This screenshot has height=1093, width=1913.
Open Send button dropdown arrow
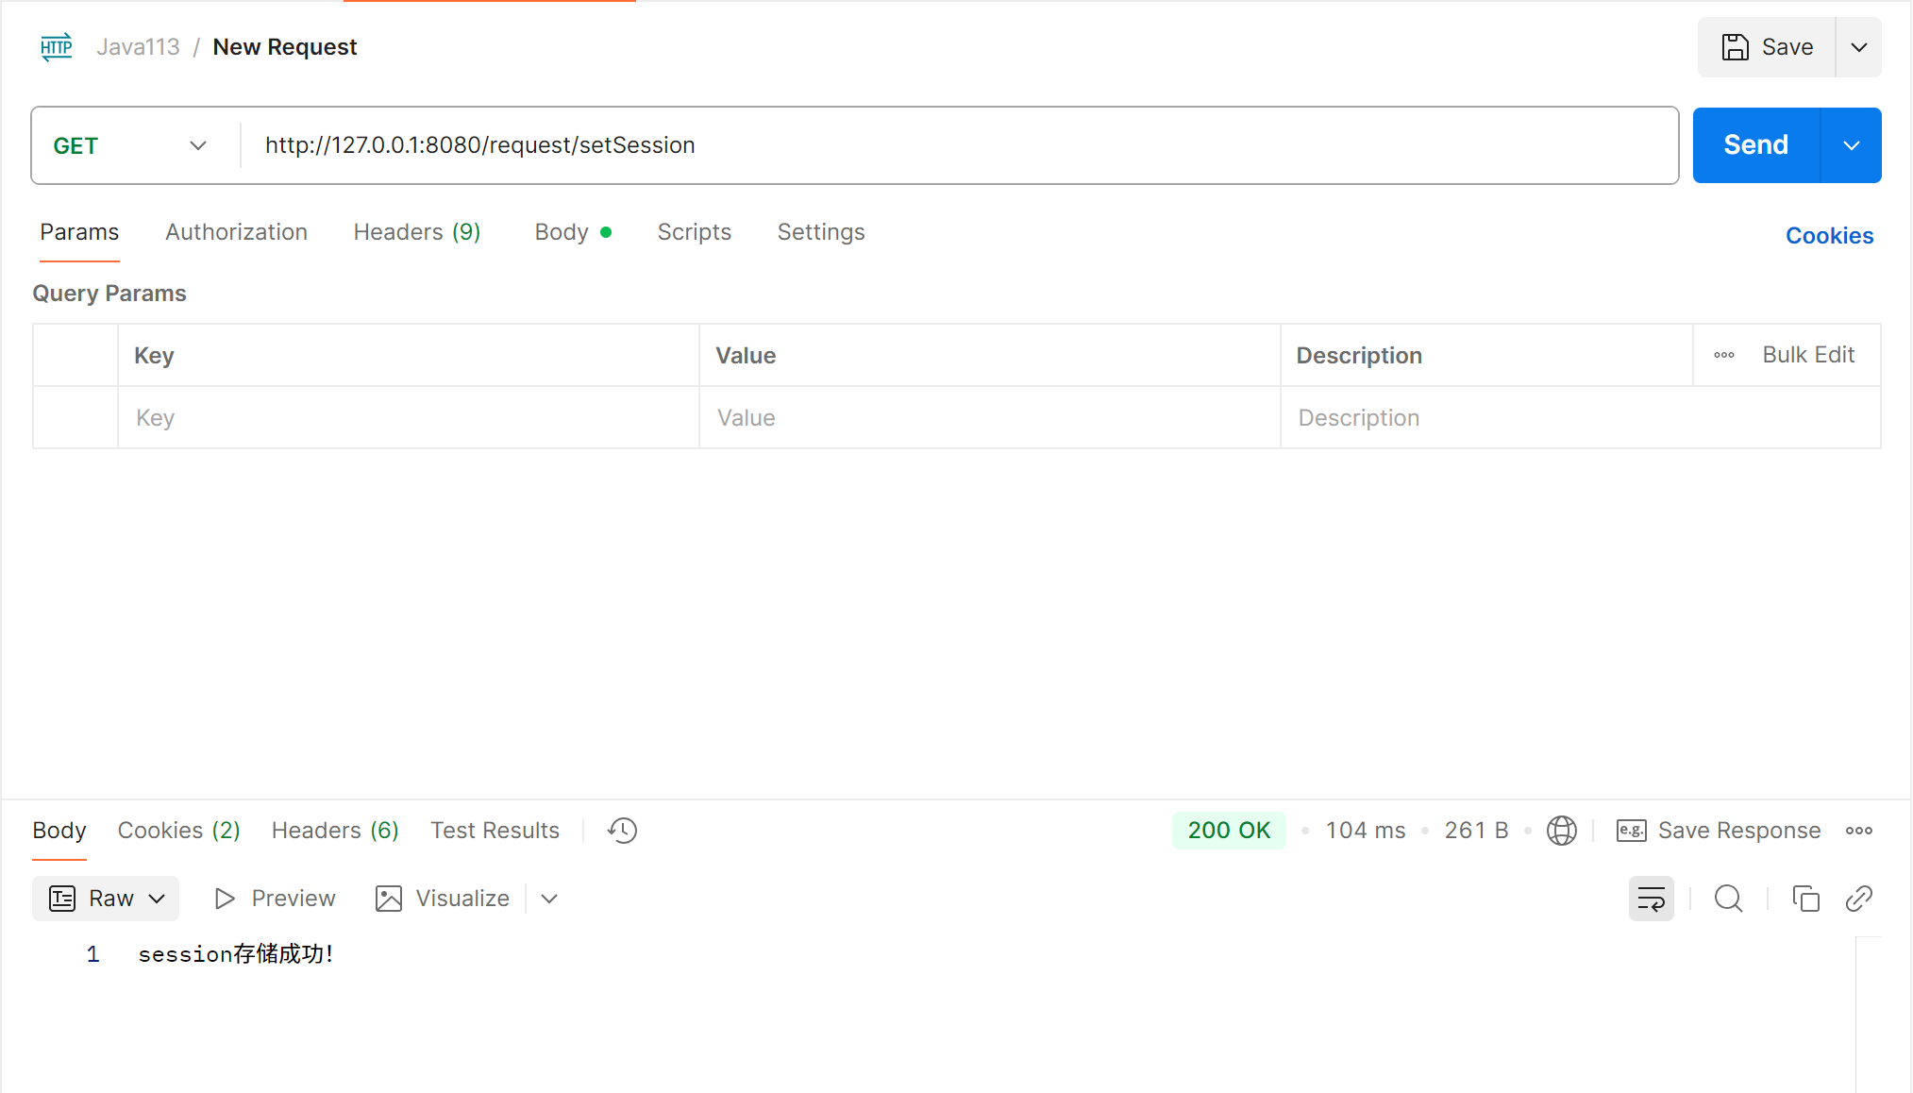click(1851, 145)
